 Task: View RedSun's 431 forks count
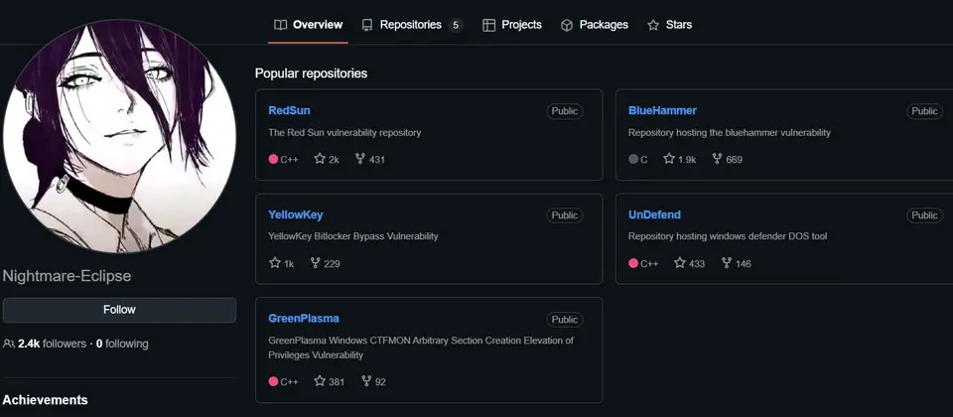(377, 160)
